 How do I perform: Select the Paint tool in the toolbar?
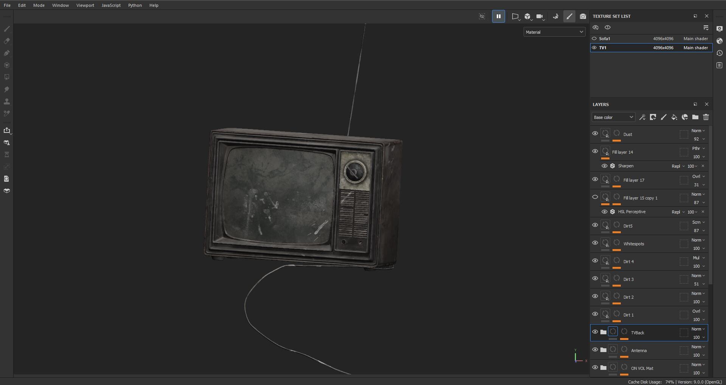7,29
